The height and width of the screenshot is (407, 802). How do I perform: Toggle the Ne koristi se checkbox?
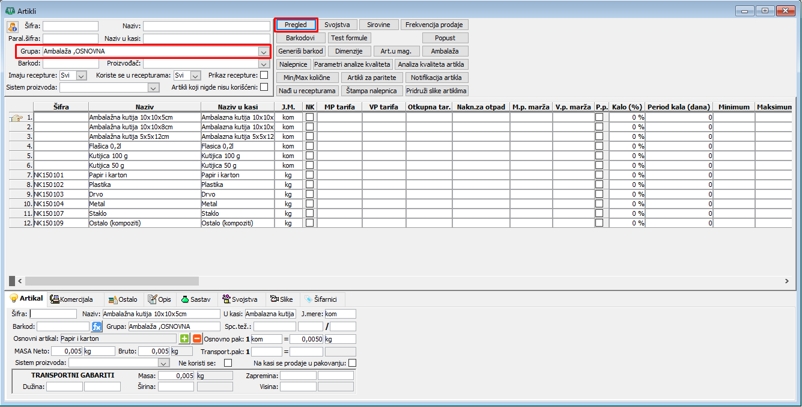pyautogui.click(x=228, y=363)
